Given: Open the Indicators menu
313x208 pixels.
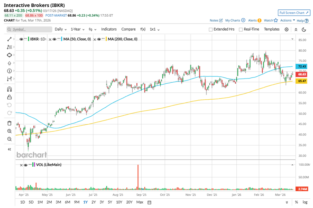Looking at the screenshot, I should coord(109,30).
